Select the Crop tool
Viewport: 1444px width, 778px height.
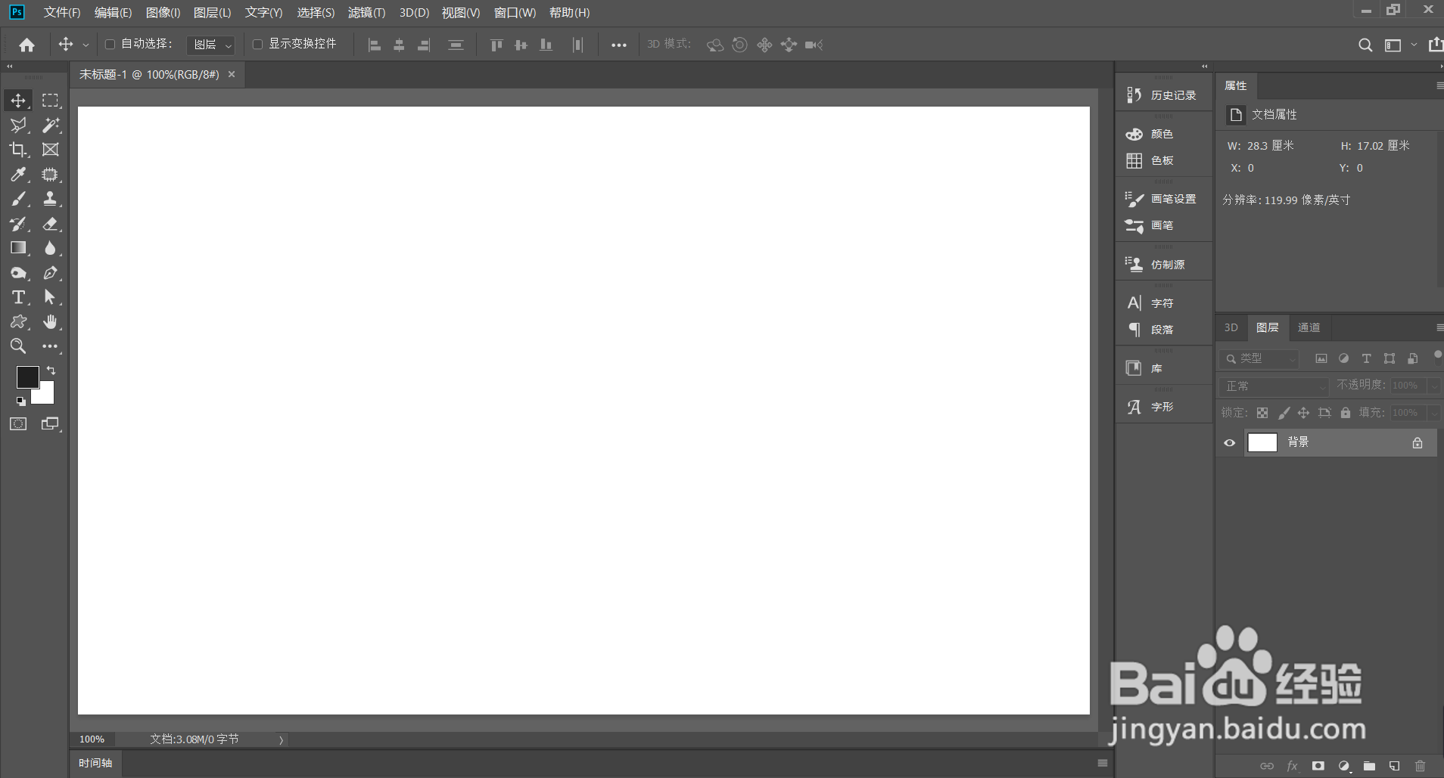point(18,150)
